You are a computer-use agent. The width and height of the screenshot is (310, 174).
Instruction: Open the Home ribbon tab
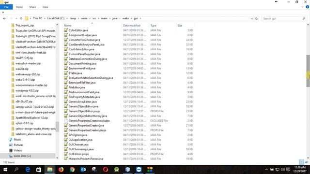click(x=19, y=7)
